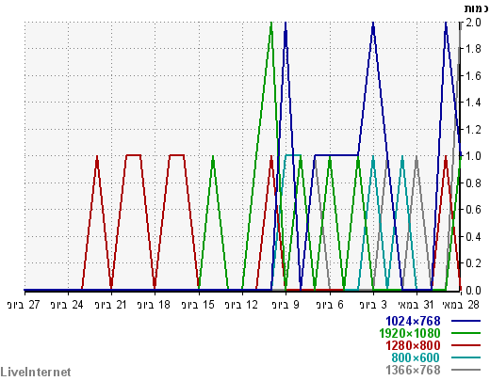Click the 3 ביונ date axis label
The height and width of the screenshot is (381, 490).
point(373,305)
